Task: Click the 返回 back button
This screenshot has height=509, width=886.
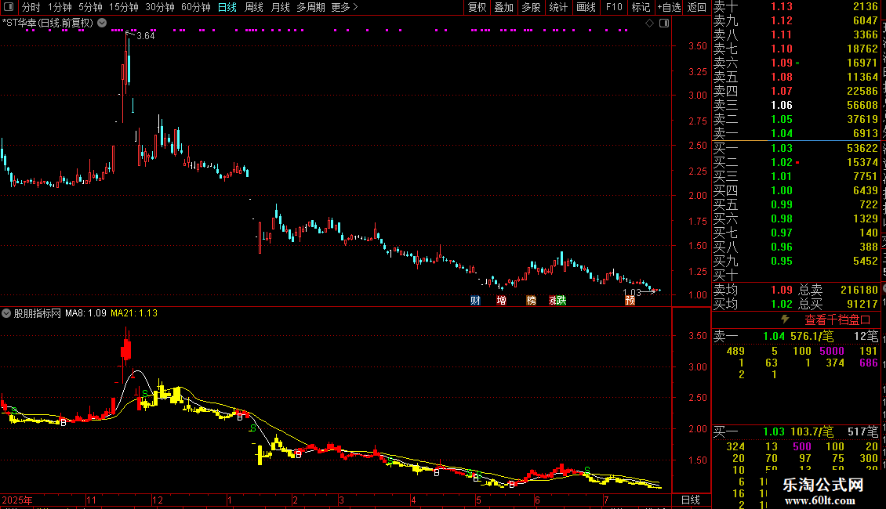Action: coord(697,7)
